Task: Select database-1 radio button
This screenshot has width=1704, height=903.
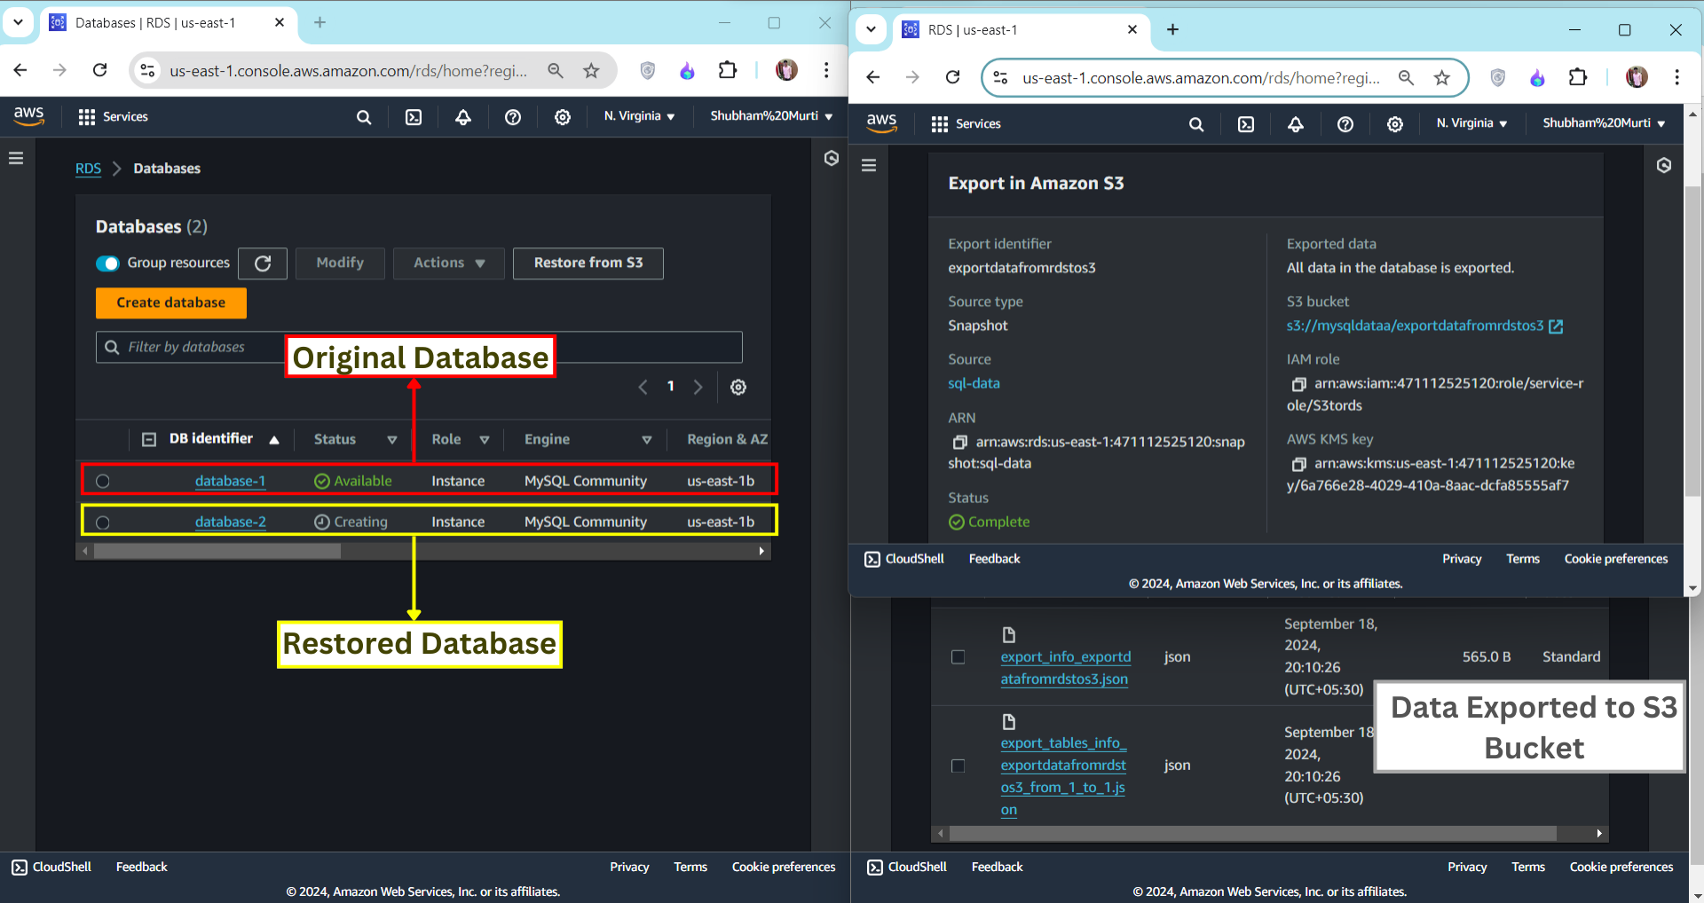Action: 103,481
